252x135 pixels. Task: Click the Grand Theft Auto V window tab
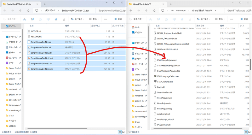click(x=146, y=4)
